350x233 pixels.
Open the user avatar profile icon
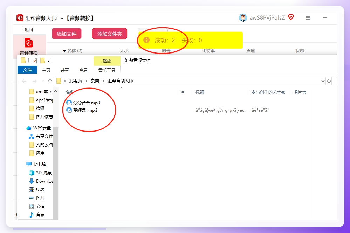(243, 17)
